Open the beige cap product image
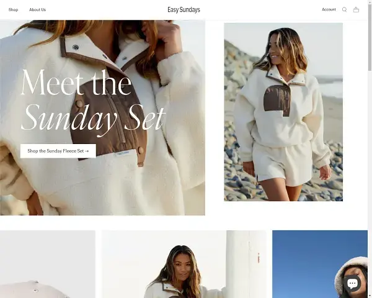Screen dimensions: 372x298 pos(48,264)
